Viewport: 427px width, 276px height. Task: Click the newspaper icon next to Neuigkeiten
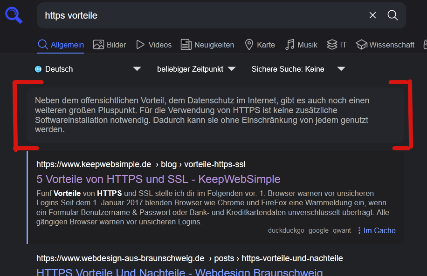(186, 44)
